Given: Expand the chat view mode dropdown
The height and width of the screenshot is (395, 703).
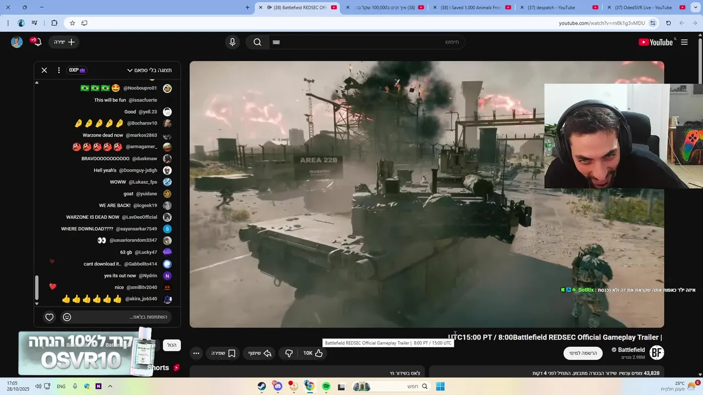Looking at the screenshot, I should point(149,70).
